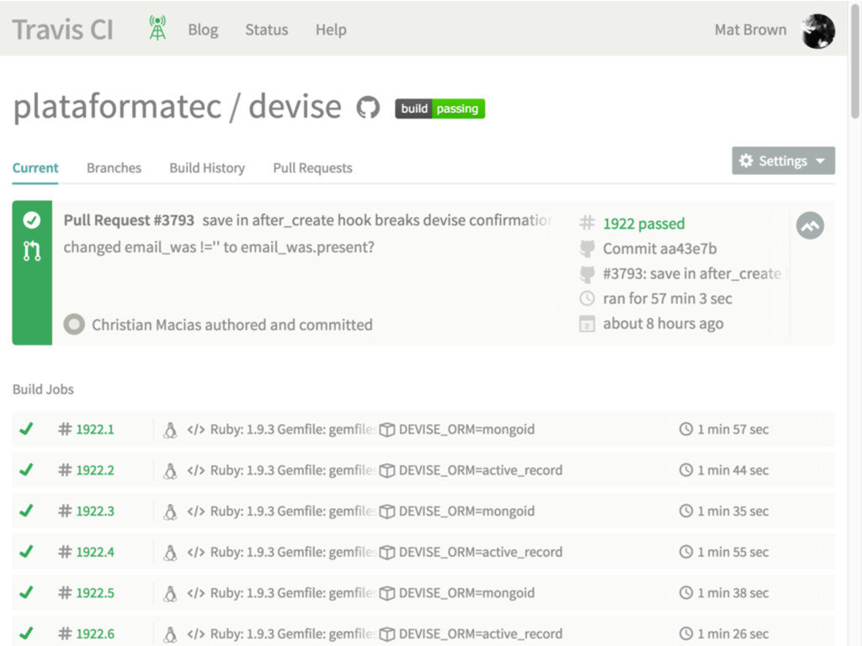Click the clock icon beside 1 min 57 sec
Image resolution: width=862 pixels, height=646 pixels.
click(x=685, y=428)
